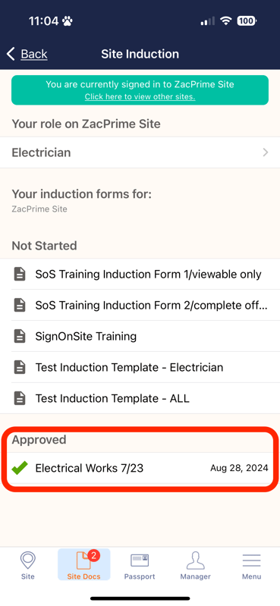The image size is (280, 606).
Task: Tap the signed in to ZacPrime Site banner
Action: [x=140, y=90]
